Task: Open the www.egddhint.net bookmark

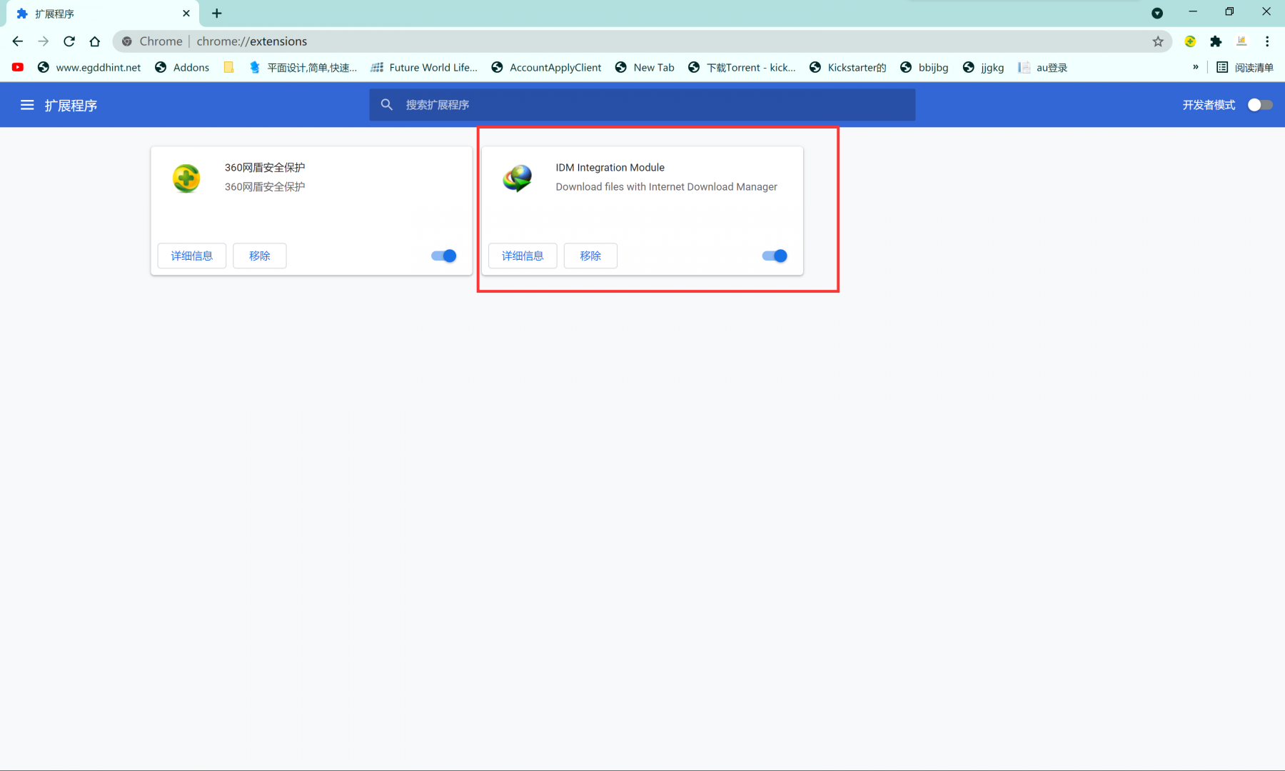Action: [x=89, y=67]
